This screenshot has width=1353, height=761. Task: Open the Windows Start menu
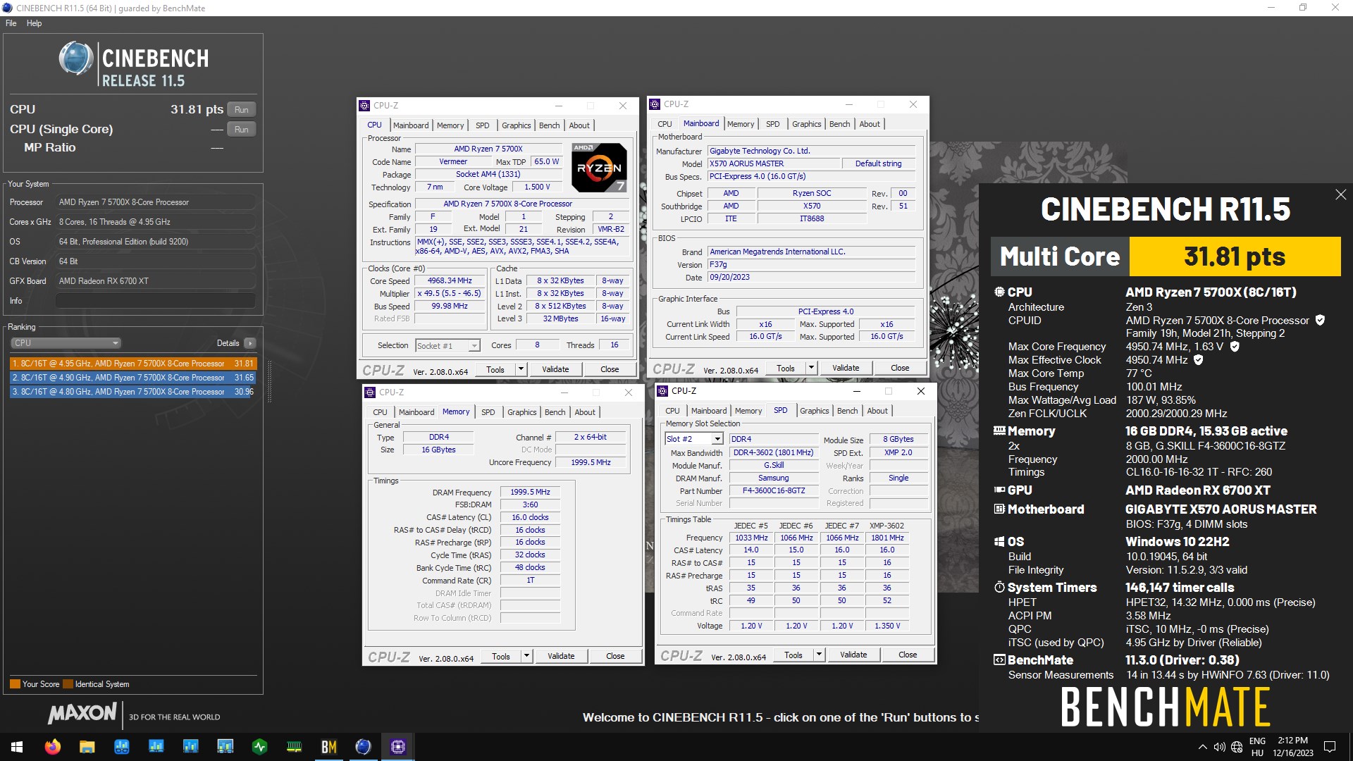coord(17,747)
